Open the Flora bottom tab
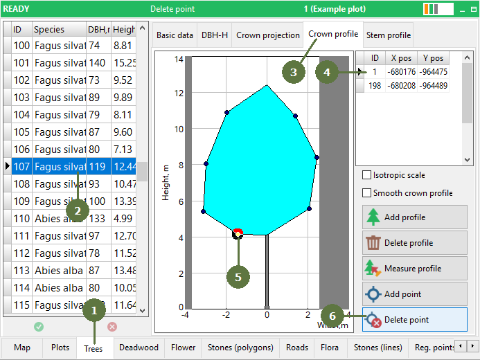The height and width of the screenshot is (360, 480). [330, 348]
